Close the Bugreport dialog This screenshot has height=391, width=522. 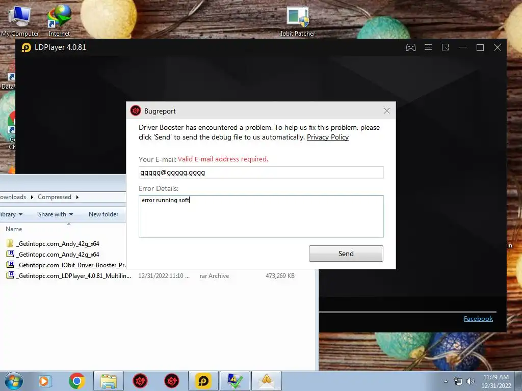click(x=386, y=111)
